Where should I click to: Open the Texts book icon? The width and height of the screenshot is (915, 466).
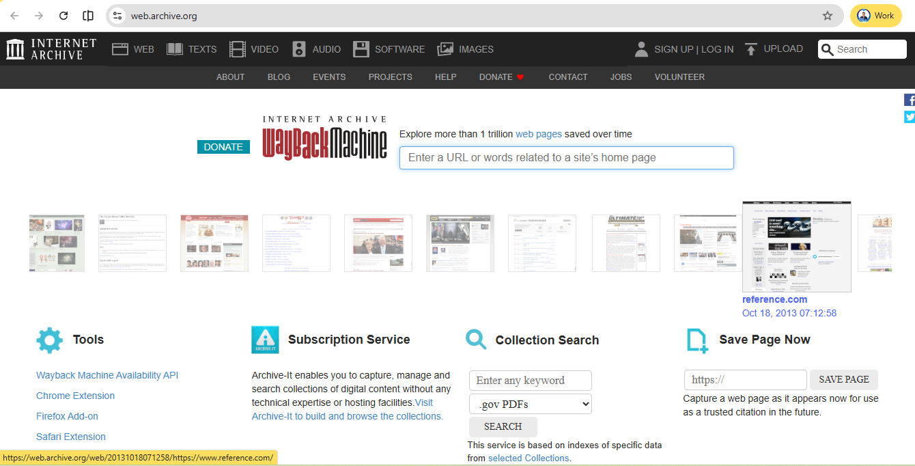[175, 49]
